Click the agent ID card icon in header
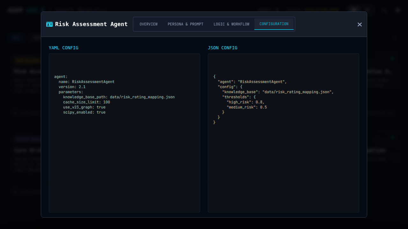 click(x=49, y=24)
